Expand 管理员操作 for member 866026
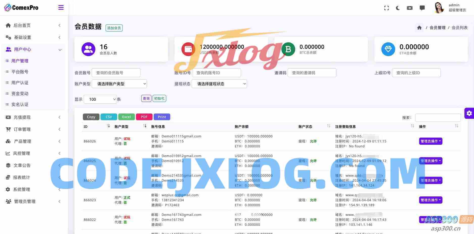474x234 pixels. (x=431, y=141)
